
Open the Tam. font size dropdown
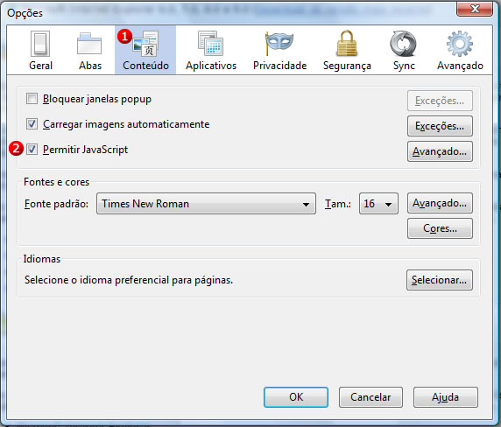378,204
